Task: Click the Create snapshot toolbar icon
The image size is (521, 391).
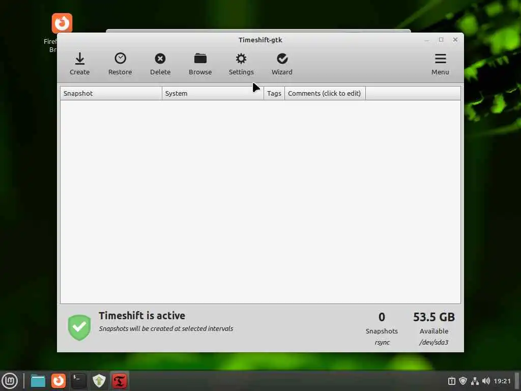Action: (79, 64)
